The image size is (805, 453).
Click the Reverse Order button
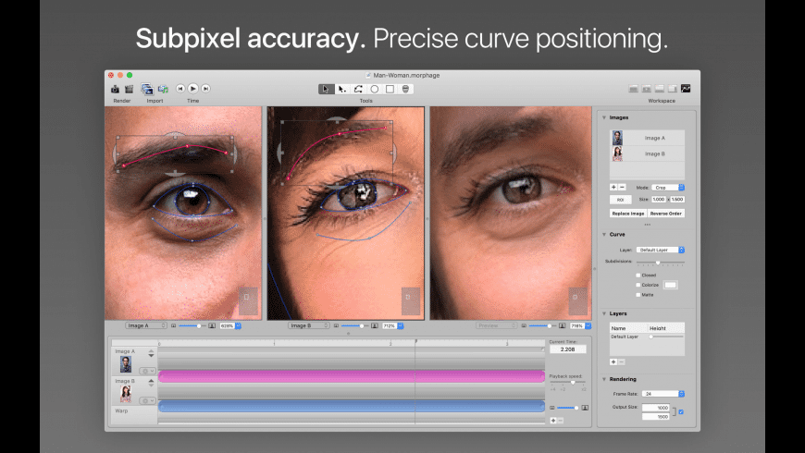point(666,214)
